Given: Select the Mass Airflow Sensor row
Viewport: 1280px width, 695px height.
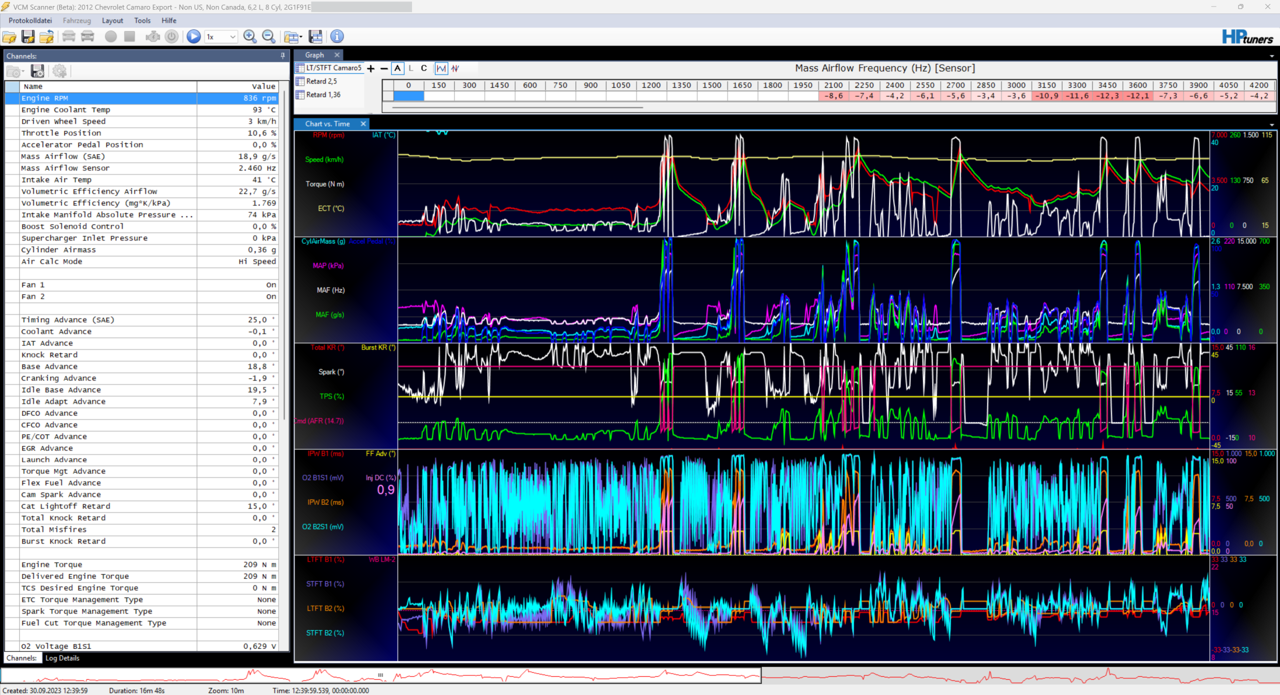Looking at the screenshot, I should [x=141, y=168].
